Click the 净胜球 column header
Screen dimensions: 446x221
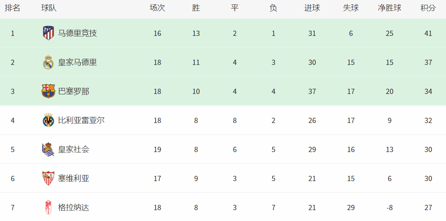389,8
